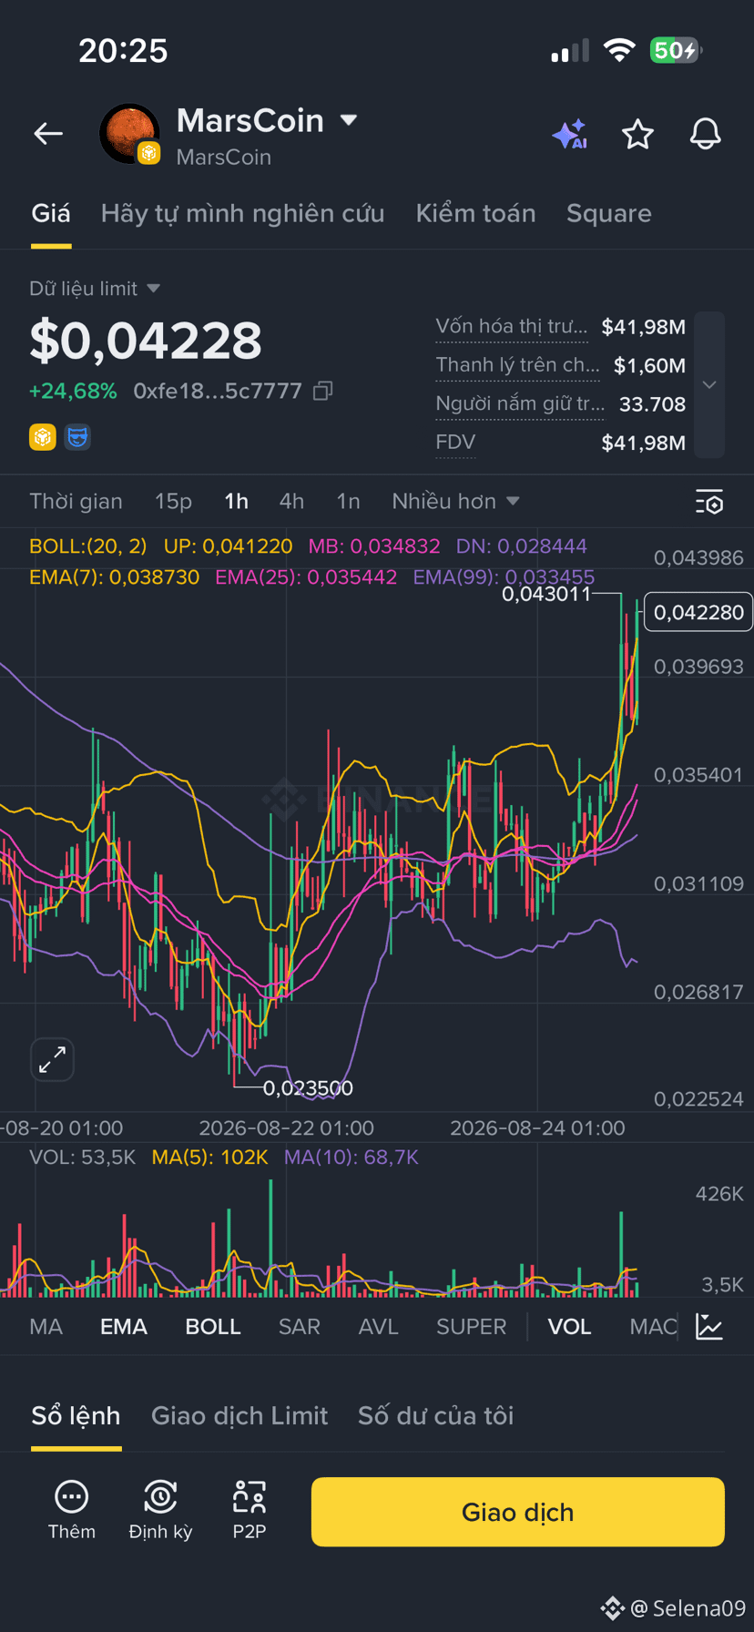This screenshot has width=754, height=1632.
Task: Toggle the SAR indicator
Action: tap(300, 1326)
